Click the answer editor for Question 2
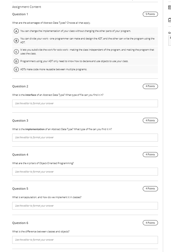 pos(85,103)
